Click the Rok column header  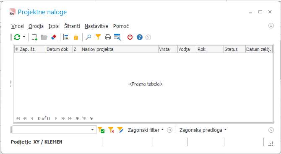(x=210, y=49)
